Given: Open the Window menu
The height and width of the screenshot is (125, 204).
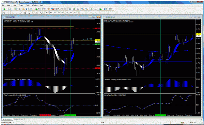Looking at the screenshot, I should [x=35, y=5].
